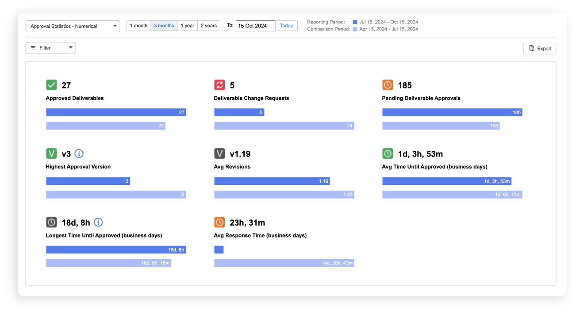Switch to the 2 years period

pos(208,25)
